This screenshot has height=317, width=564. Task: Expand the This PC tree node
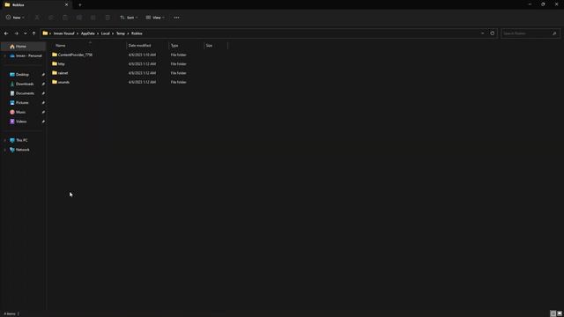tap(4, 140)
